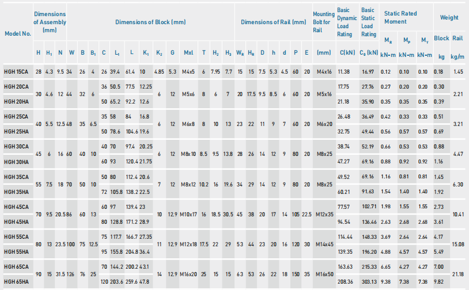469x290 pixels.
Task: Select the Mounting Bolt for Rail header
Action: click(323, 21)
